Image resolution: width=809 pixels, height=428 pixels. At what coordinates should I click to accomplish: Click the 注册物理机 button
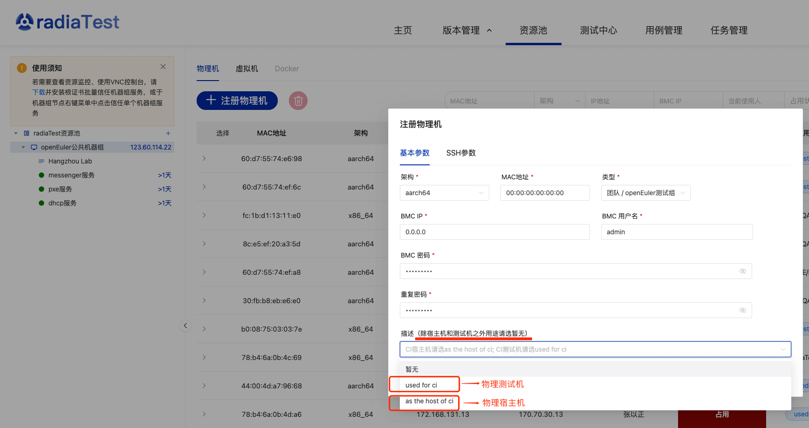(x=237, y=101)
